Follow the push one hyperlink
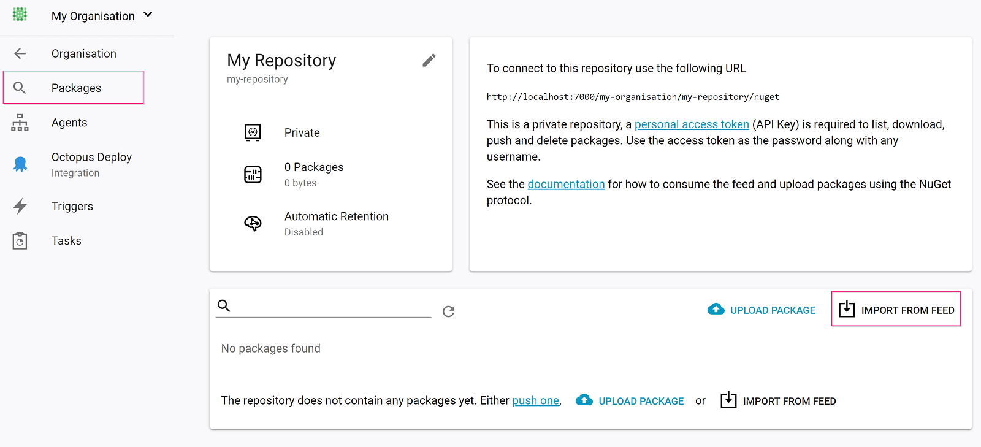The image size is (981, 447). (536, 400)
